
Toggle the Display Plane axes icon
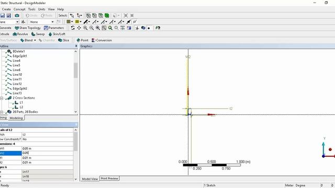(137, 28)
